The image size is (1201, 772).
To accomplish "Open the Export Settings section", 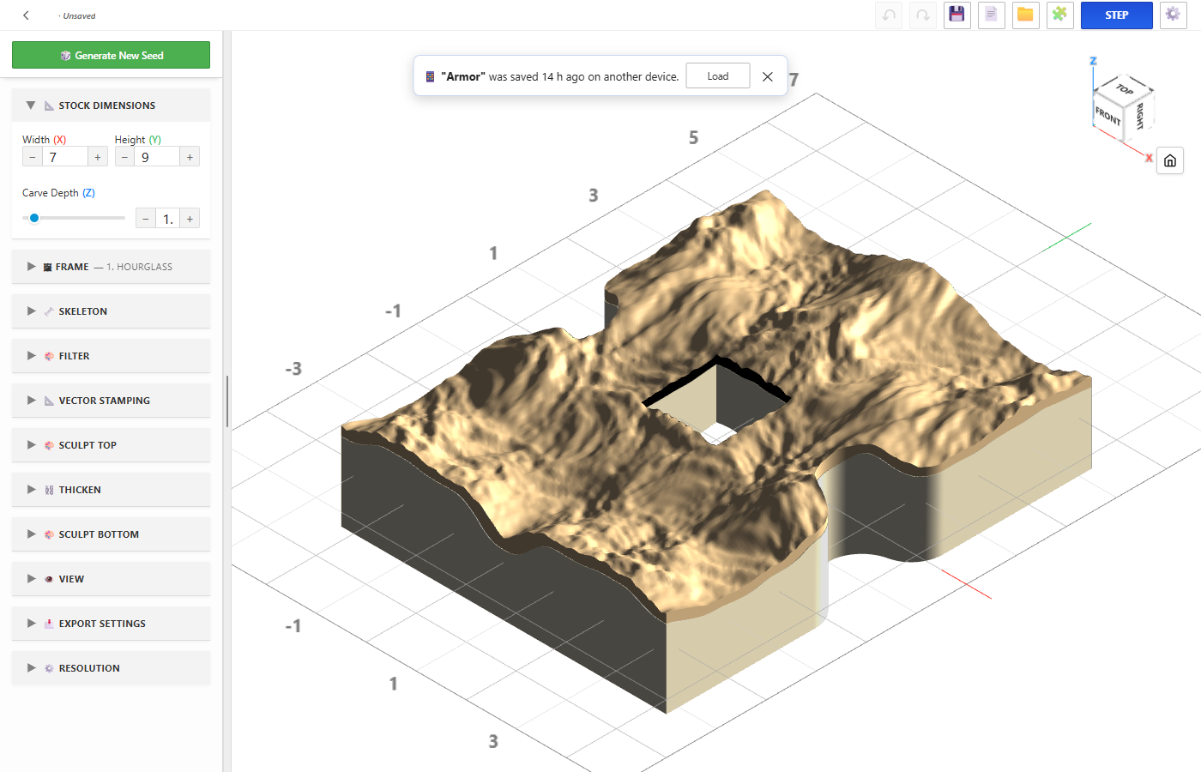I will point(111,624).
